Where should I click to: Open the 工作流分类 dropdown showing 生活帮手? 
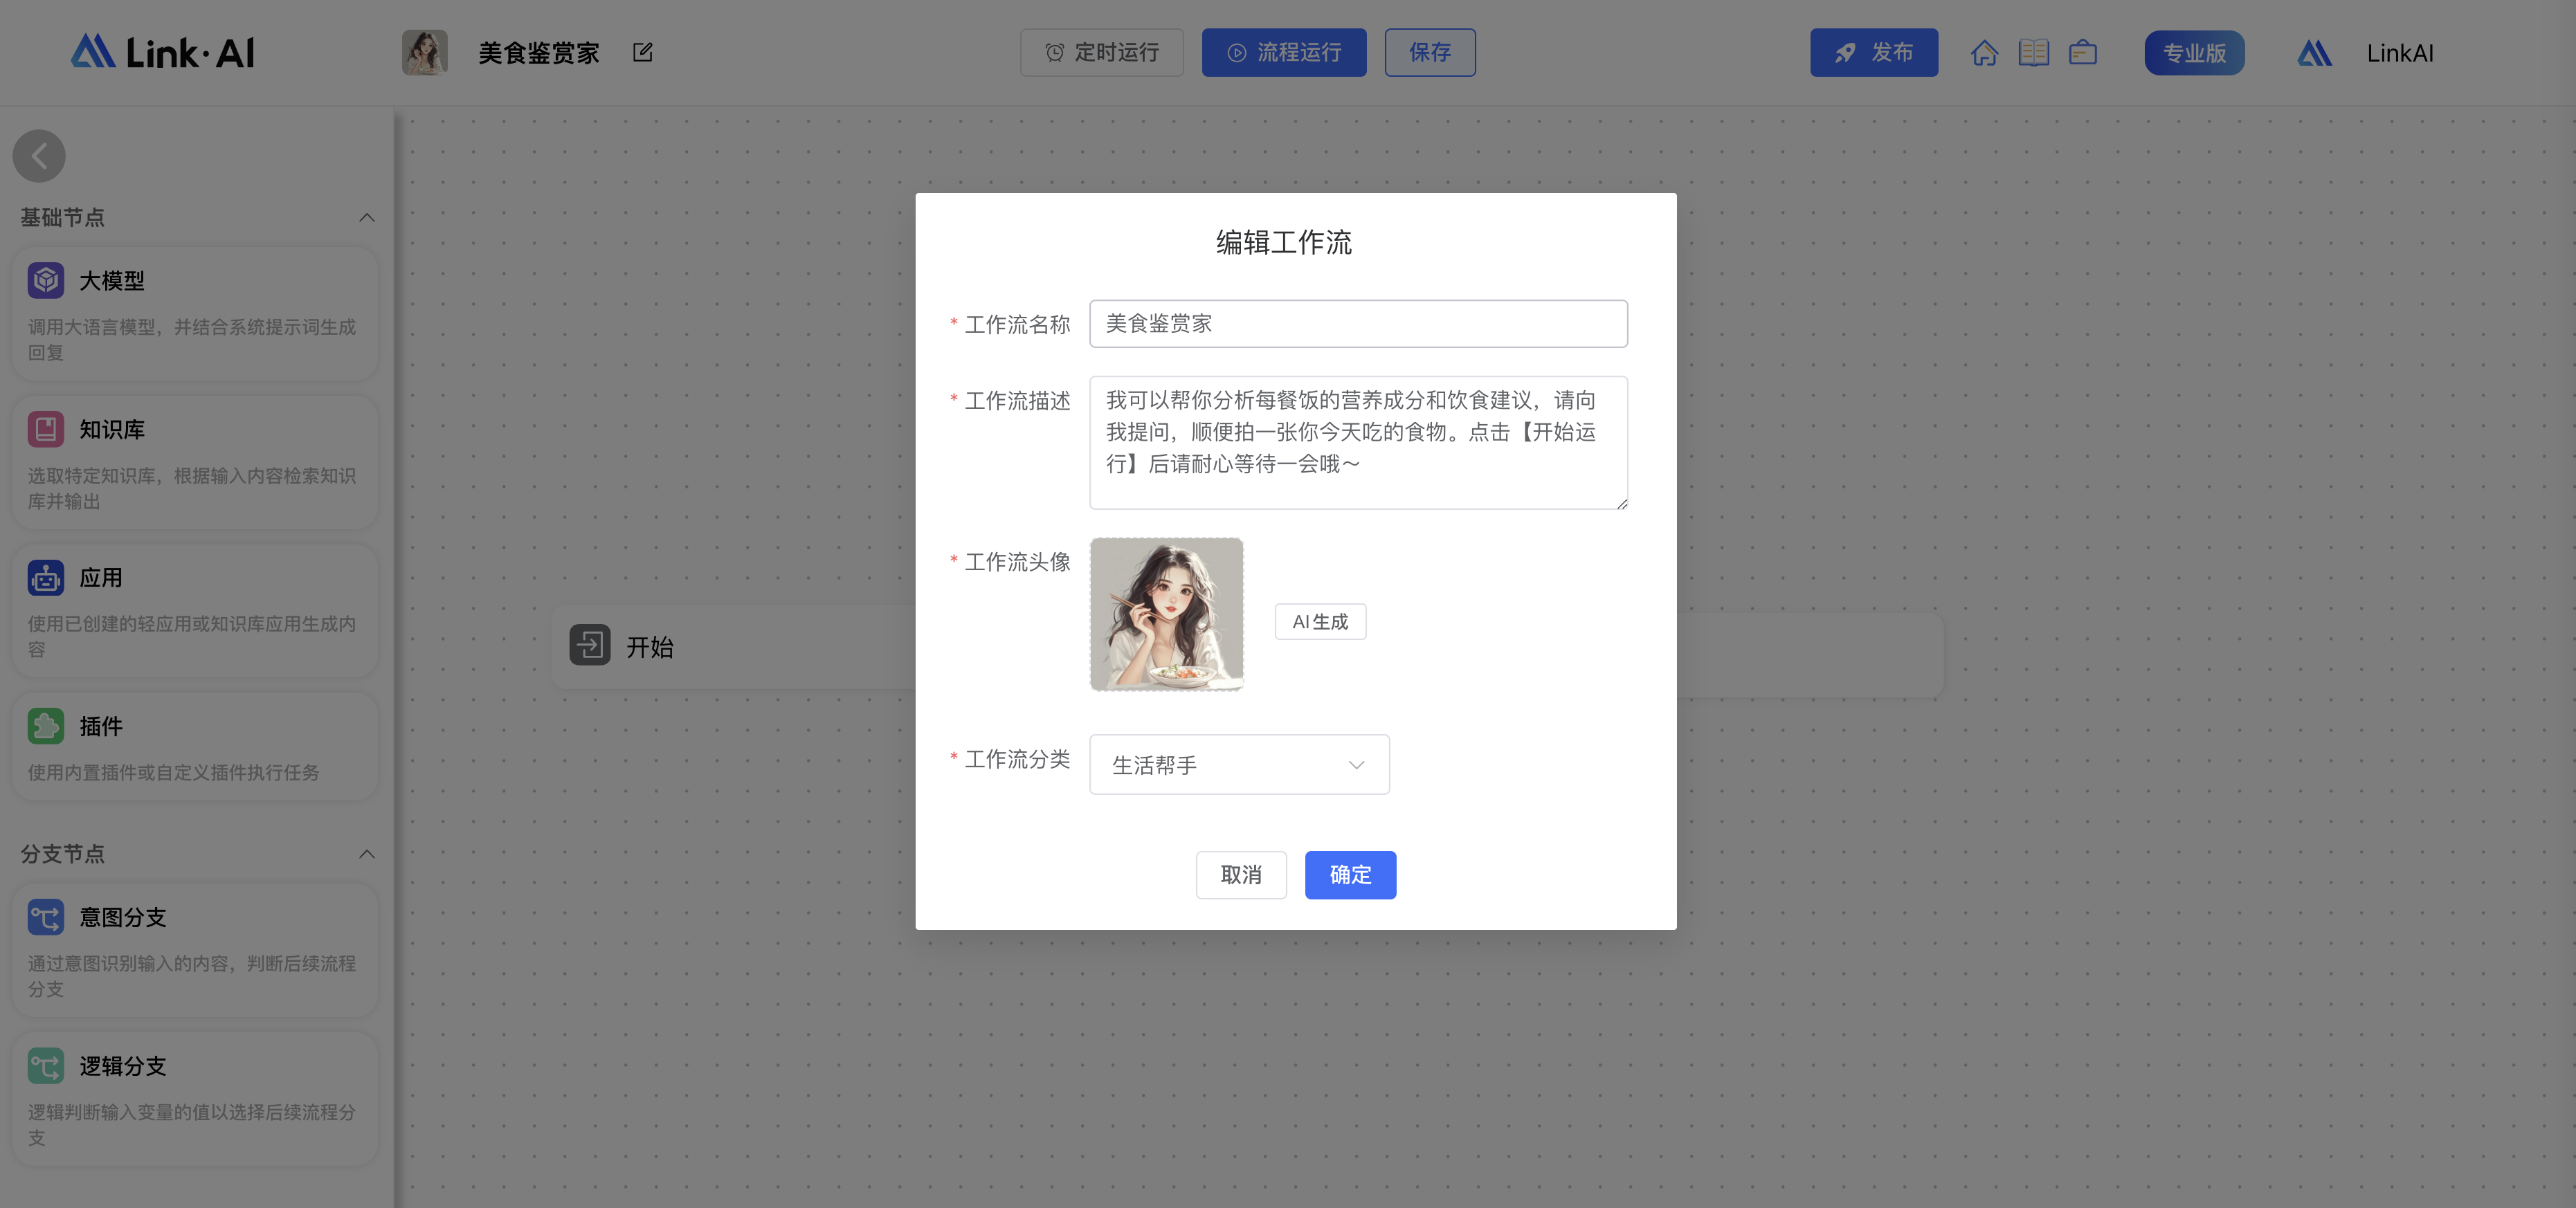[1239, 764]
